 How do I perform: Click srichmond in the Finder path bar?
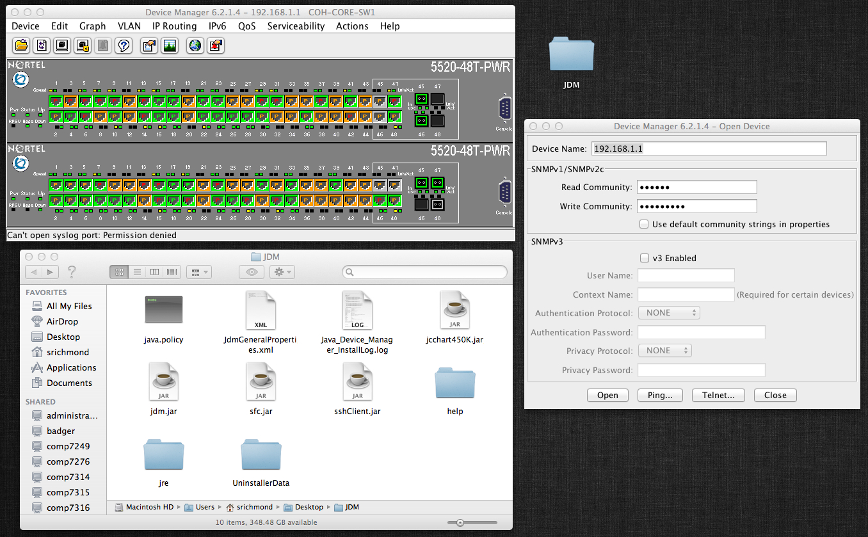tap(250, 507)
